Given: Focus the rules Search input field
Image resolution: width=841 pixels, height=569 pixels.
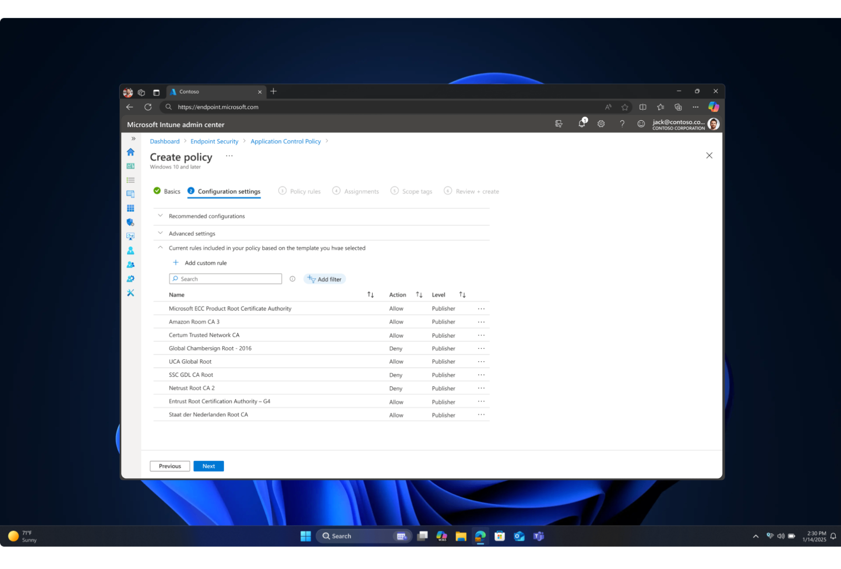Looking at the screenshot, I should (226, 279).
